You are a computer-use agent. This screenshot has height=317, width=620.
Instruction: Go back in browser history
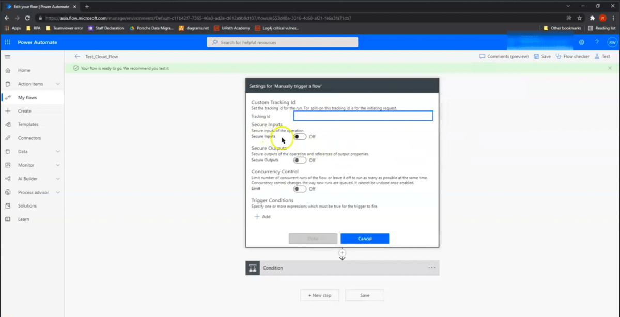pos(7,18)
